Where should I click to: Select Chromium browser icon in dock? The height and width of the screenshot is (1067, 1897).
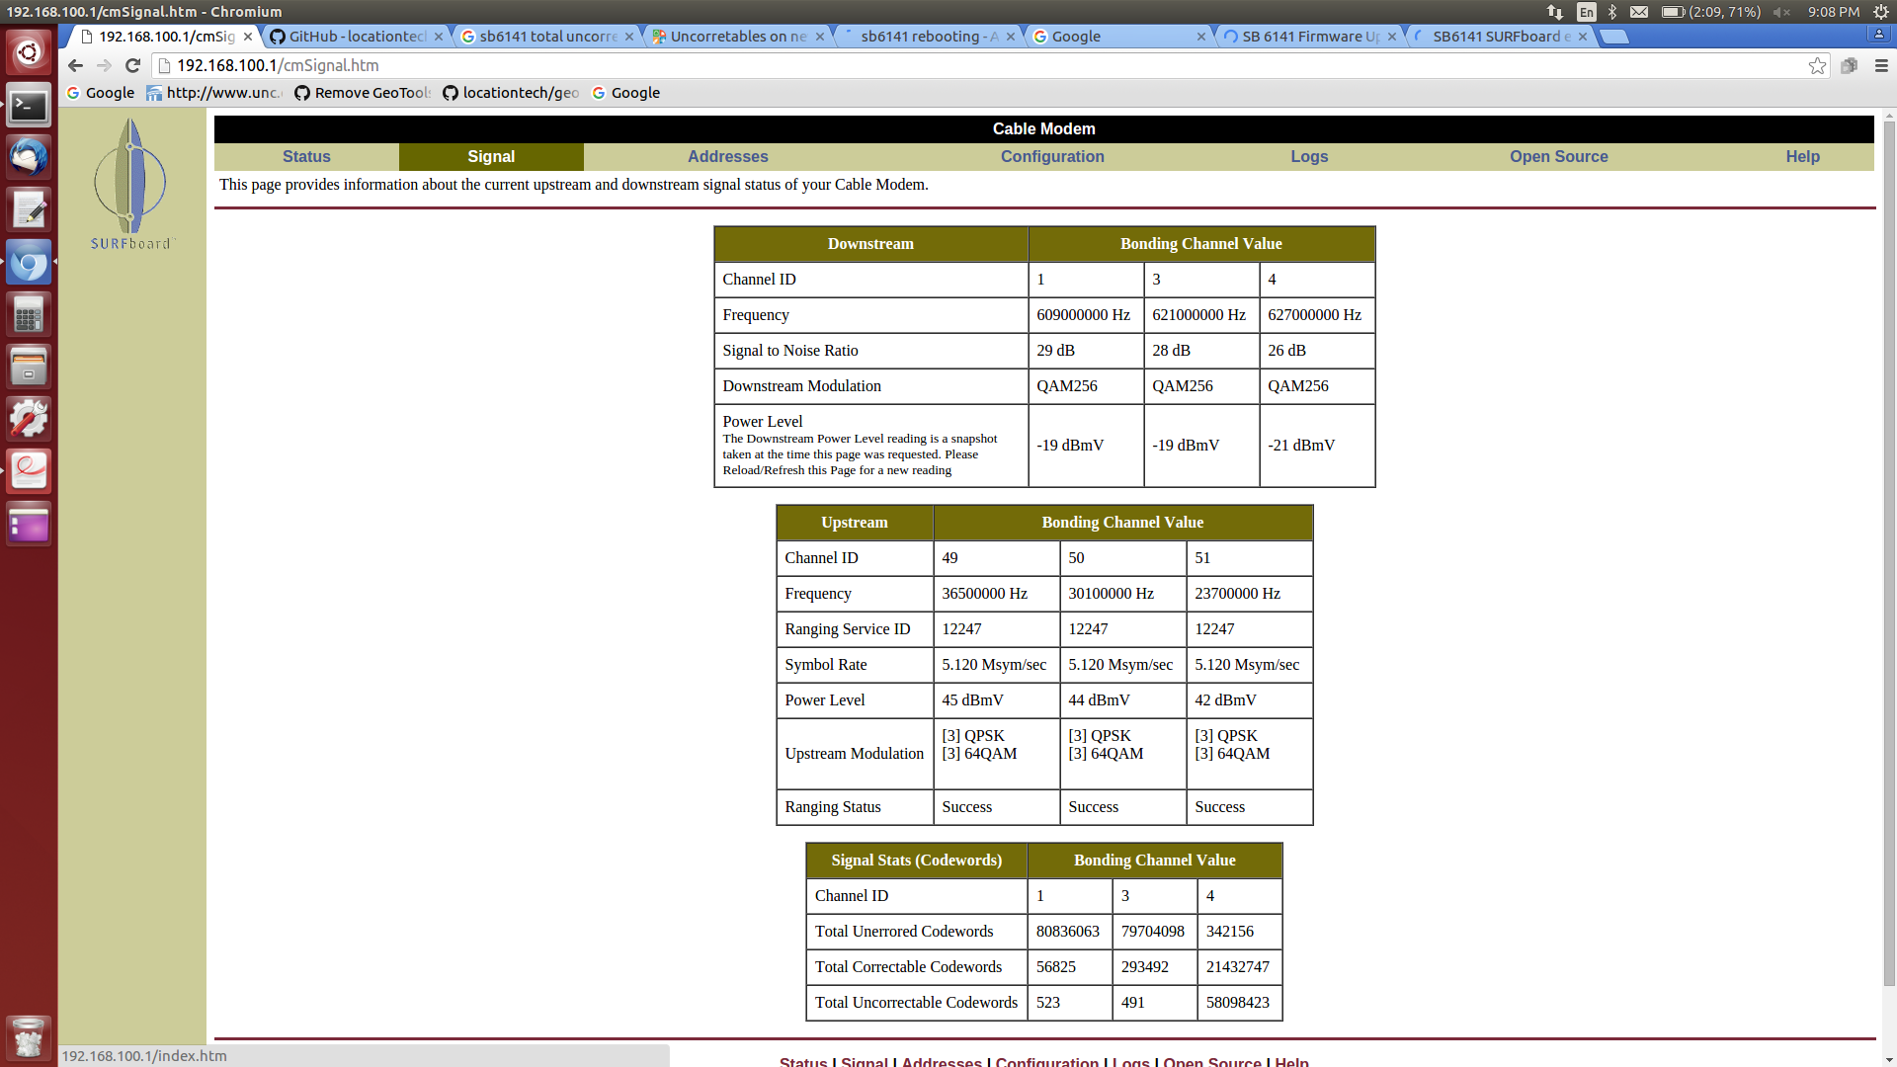pos(29,263)
